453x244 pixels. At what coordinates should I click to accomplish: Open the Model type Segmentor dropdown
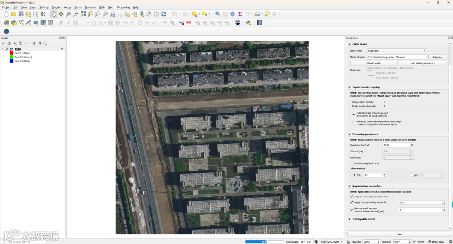[396, 51]
